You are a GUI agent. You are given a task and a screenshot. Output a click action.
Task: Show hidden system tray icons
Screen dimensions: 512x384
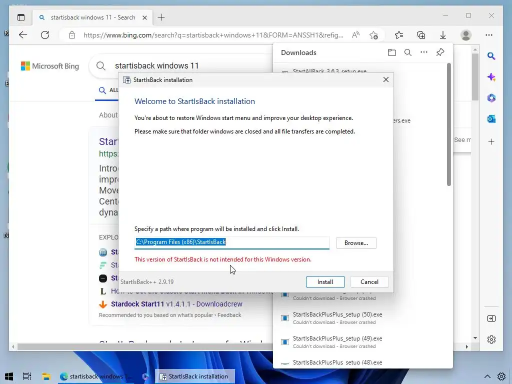pyautogui.click(x=487, y=376)
